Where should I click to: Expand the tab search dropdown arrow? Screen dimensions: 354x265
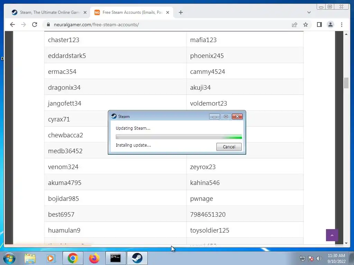(x=309, y=12)
